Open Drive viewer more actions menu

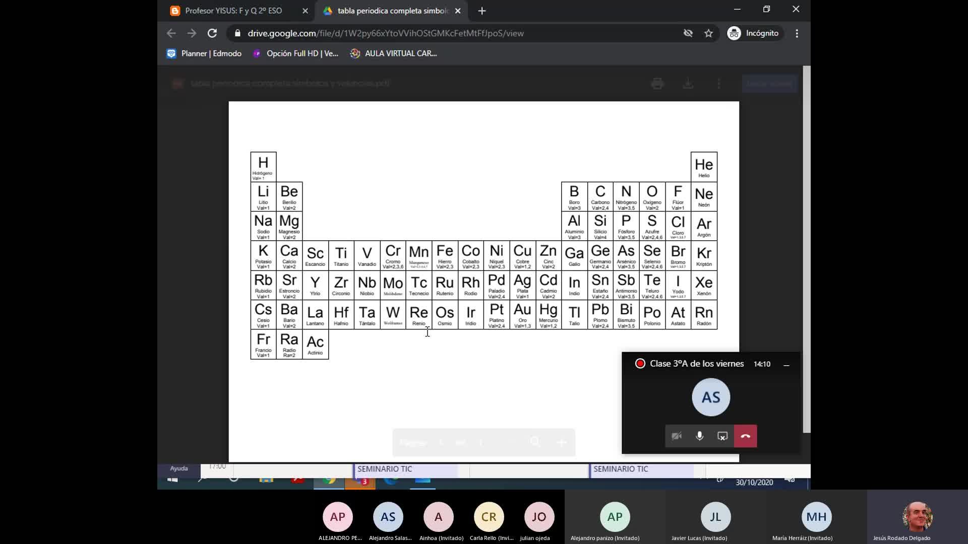[719, 84]
